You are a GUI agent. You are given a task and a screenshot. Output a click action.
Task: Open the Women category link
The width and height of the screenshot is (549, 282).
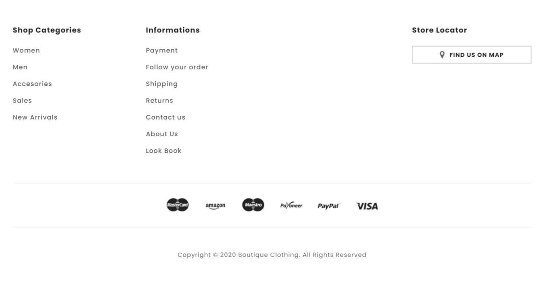pos(26,51)
